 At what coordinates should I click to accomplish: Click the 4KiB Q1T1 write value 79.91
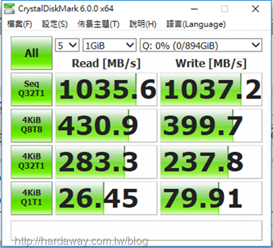(211, 198)
